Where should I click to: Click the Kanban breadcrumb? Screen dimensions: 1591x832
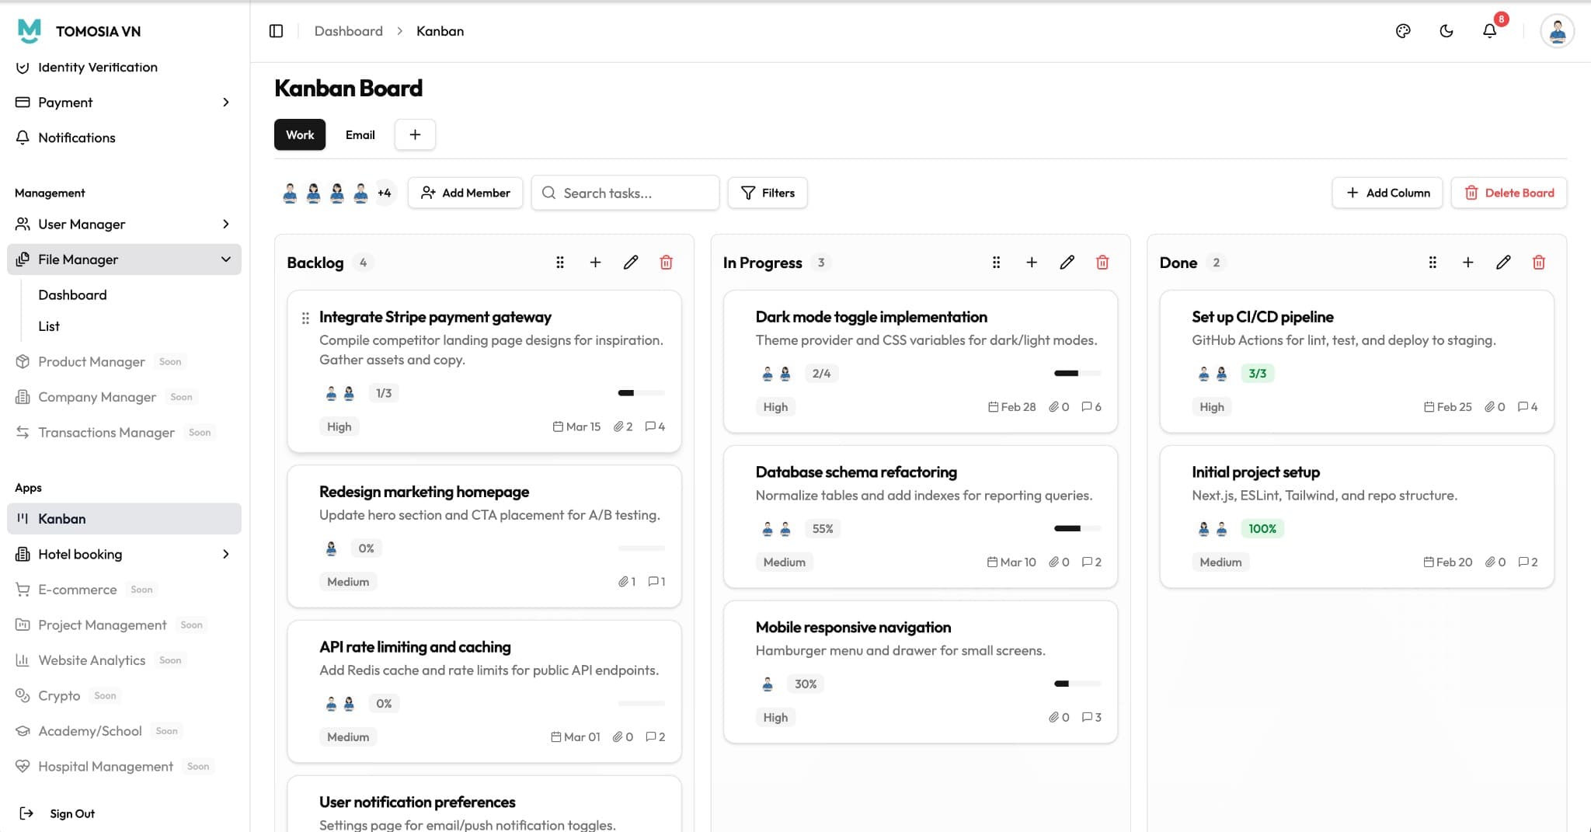click(x=440, y=31)
